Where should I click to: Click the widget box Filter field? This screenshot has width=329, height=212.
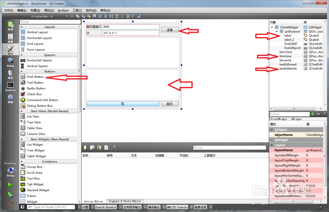tap(50, 22)
